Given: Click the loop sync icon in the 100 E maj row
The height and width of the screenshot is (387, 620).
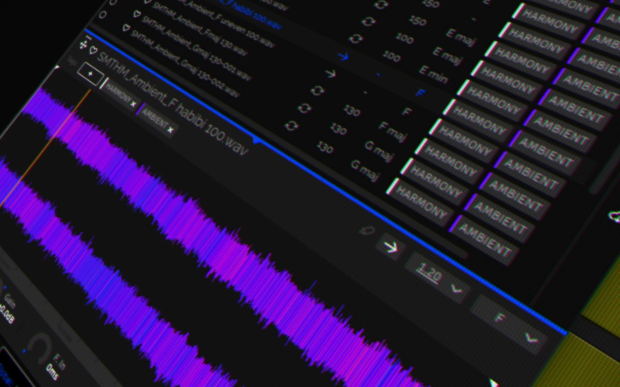Looking at the screenshot, I should click(367, 21).
